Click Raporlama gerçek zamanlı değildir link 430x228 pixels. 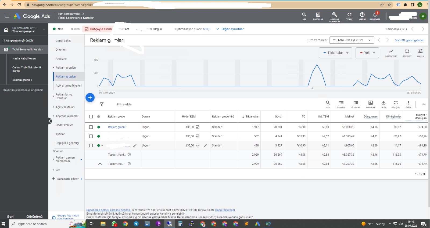[108, 210]
